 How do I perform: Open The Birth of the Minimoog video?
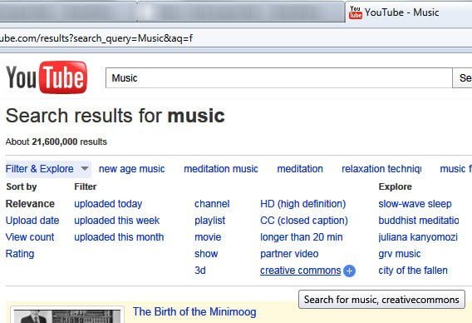coord(194,312)
